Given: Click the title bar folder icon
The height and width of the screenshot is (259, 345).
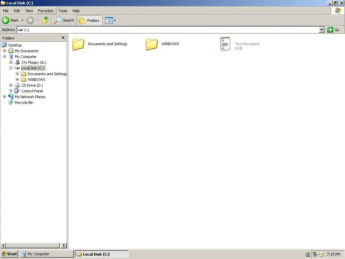Looking at the screenshot, I should coord(3,3).
